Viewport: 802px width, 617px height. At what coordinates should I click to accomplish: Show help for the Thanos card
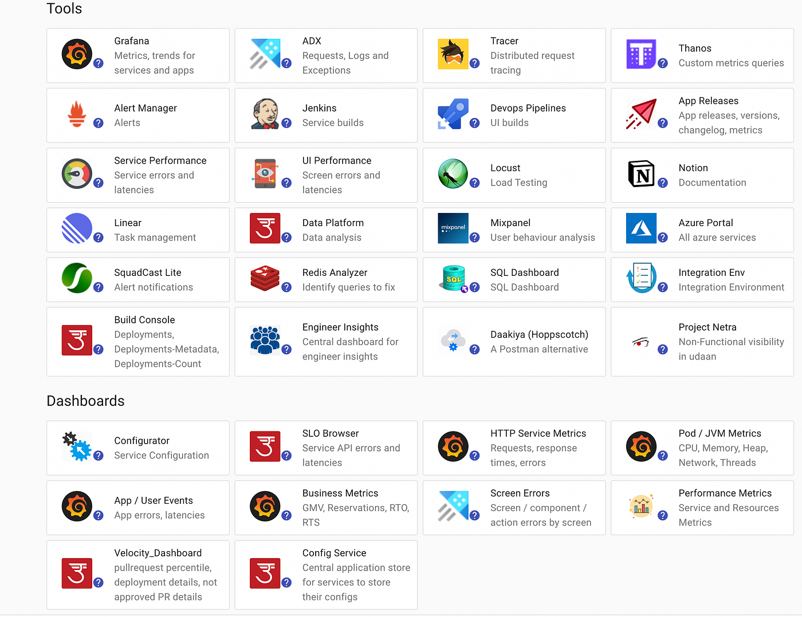(663, 63)
